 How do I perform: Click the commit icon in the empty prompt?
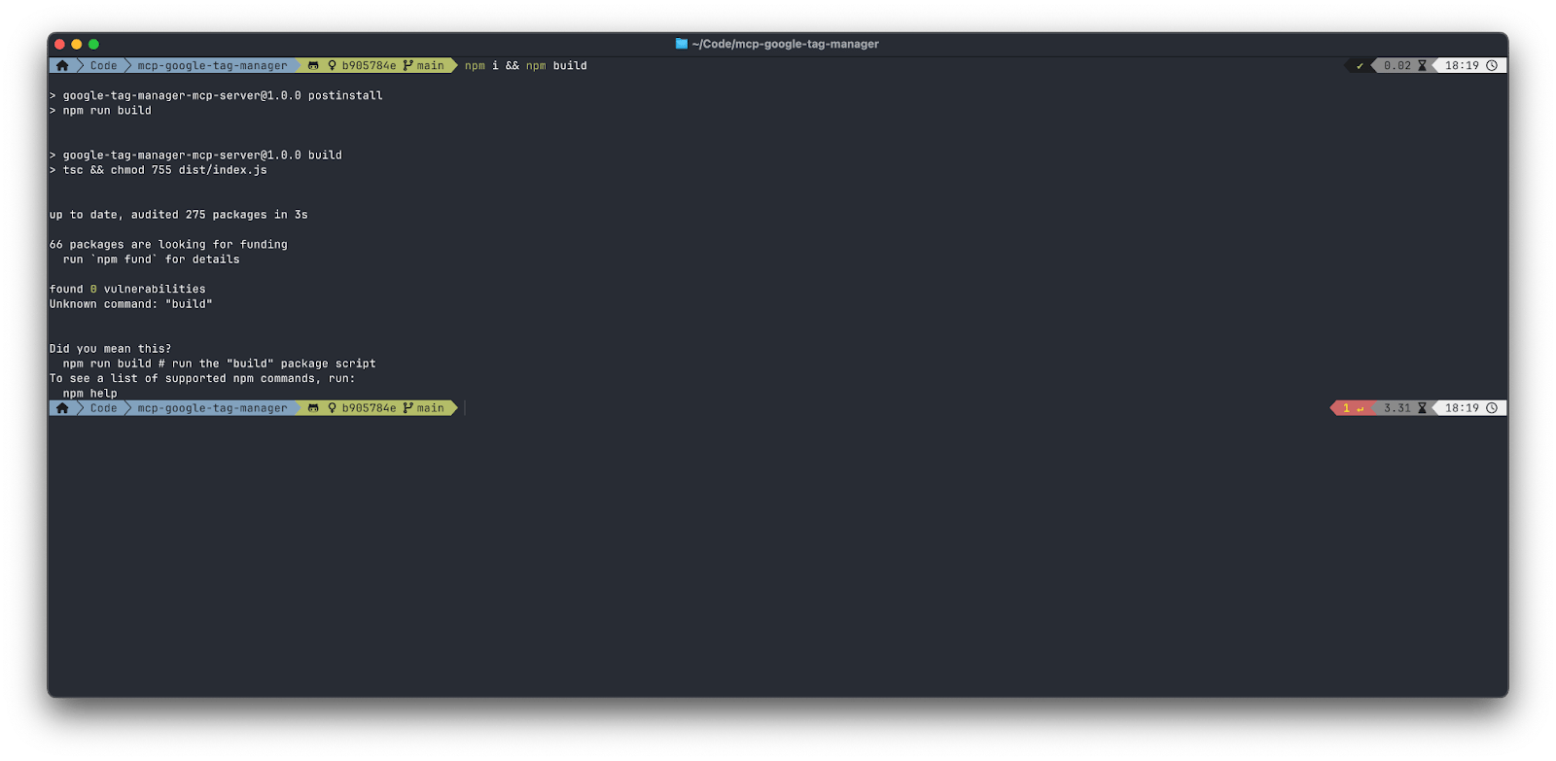click(x=332, y=408)
